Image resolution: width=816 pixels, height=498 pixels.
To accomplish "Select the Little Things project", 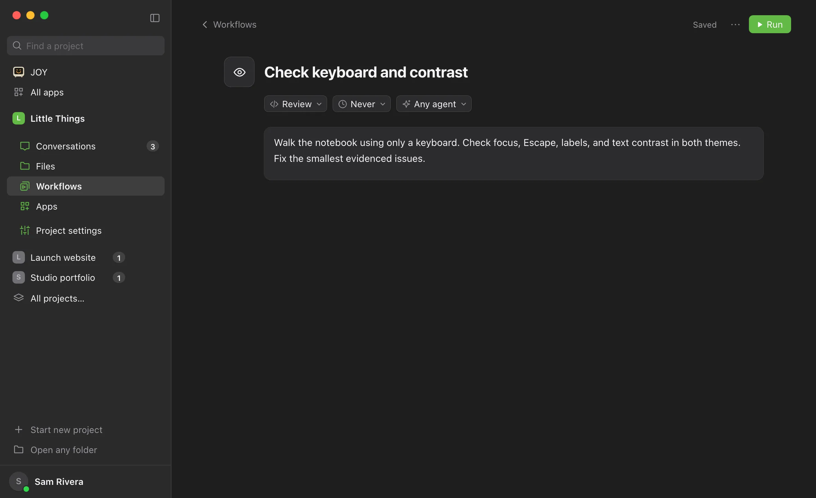I will 86,118.
